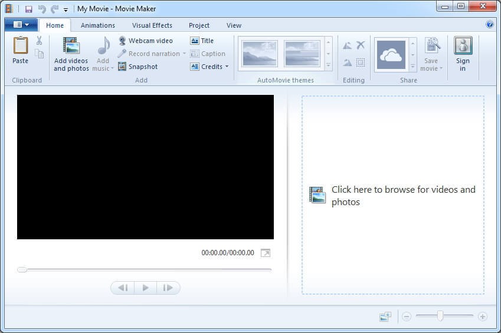Take a Snapshot of the preview
Viewport: 501px width, 333px height.
click(x=137, y=67)
